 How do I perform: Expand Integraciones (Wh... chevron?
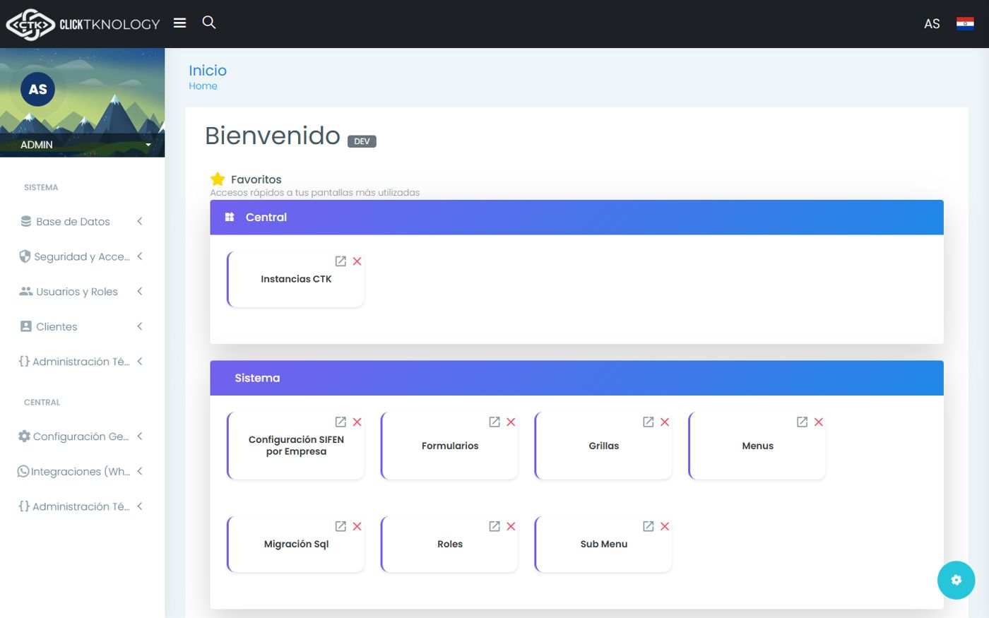(140, 471)
